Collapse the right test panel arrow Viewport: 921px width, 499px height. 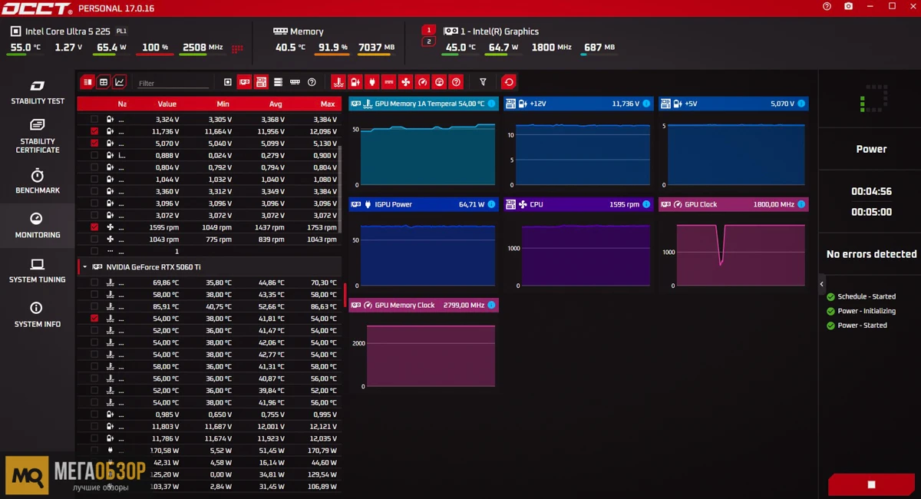click(x=822, y=284)
